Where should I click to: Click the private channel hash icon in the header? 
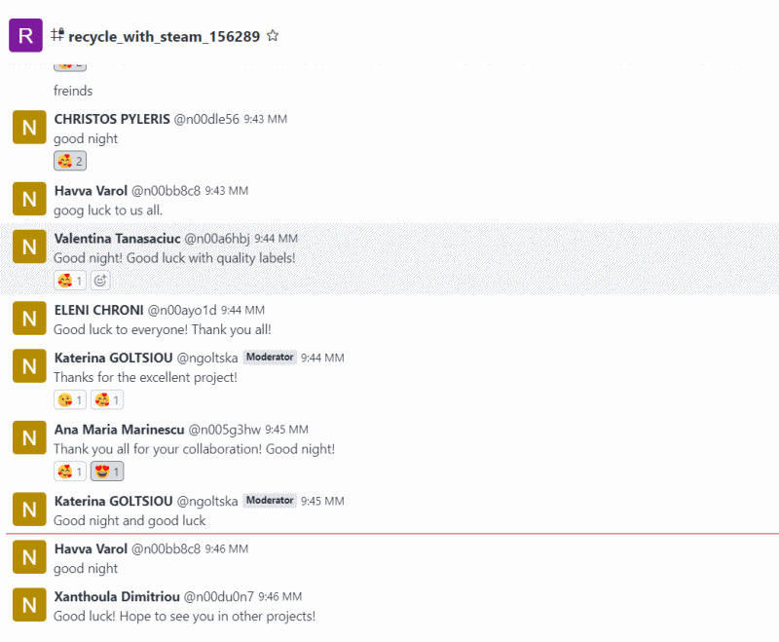[57, 35]
